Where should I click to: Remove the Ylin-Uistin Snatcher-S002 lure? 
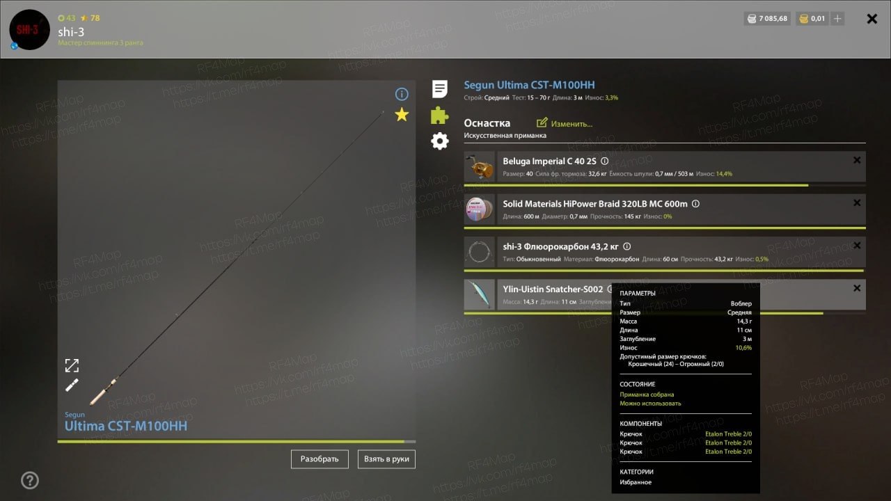pyautogui.click(x=857, y=288)
